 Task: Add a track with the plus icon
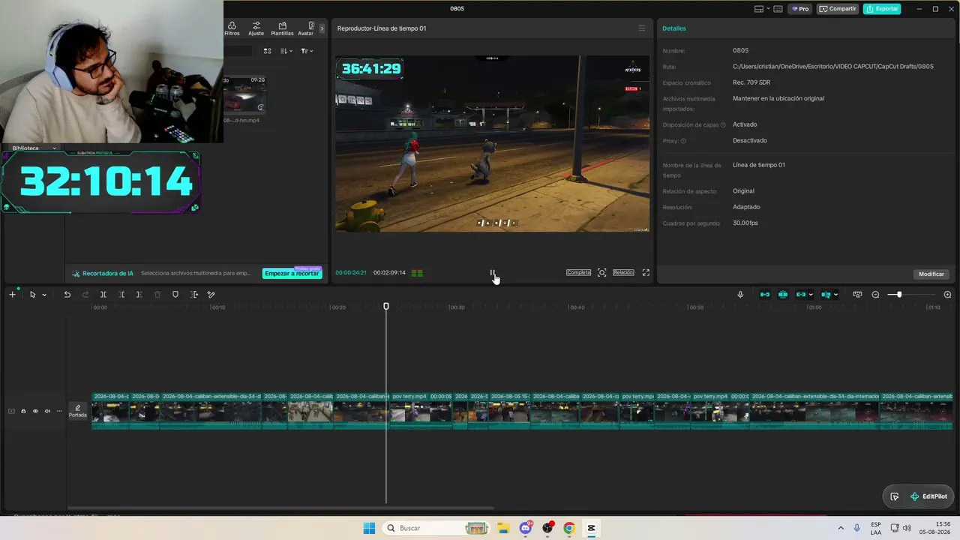pyautogui.click(x=12, y=295)
